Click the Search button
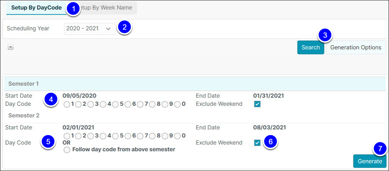 point(310,48)
